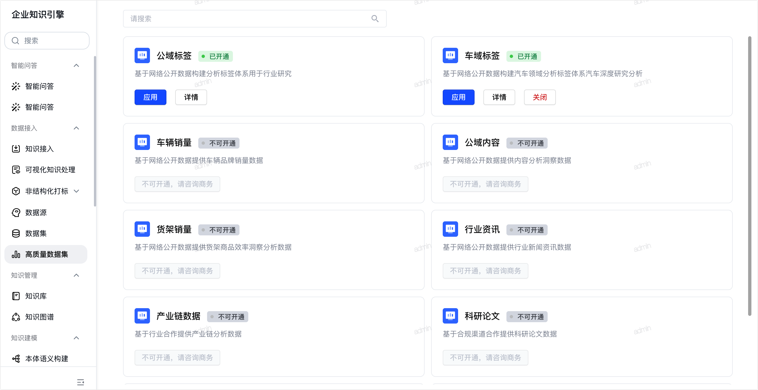
Task: Click the 企业知识引擎 title
Action: click(38, 15)
